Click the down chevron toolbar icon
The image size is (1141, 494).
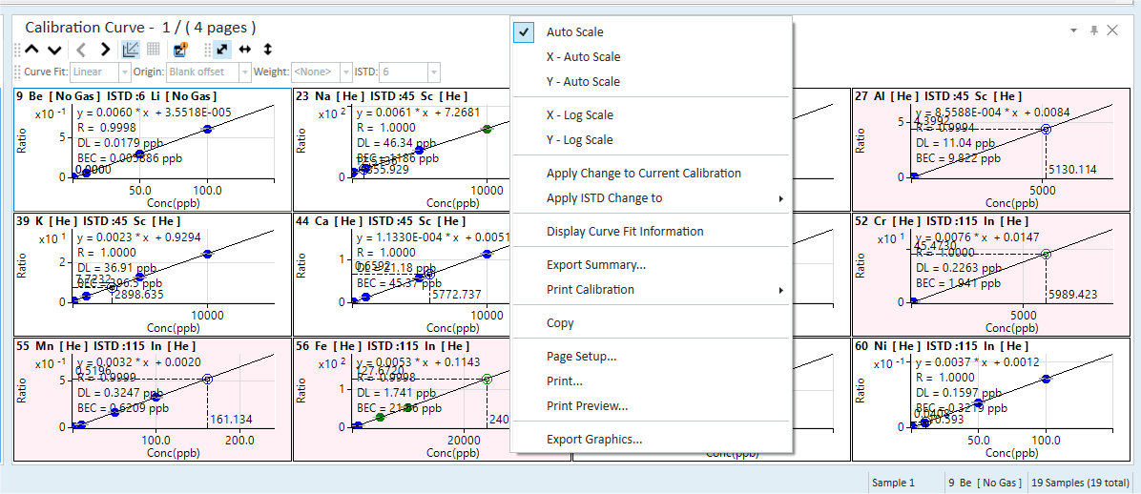[53, 50]
